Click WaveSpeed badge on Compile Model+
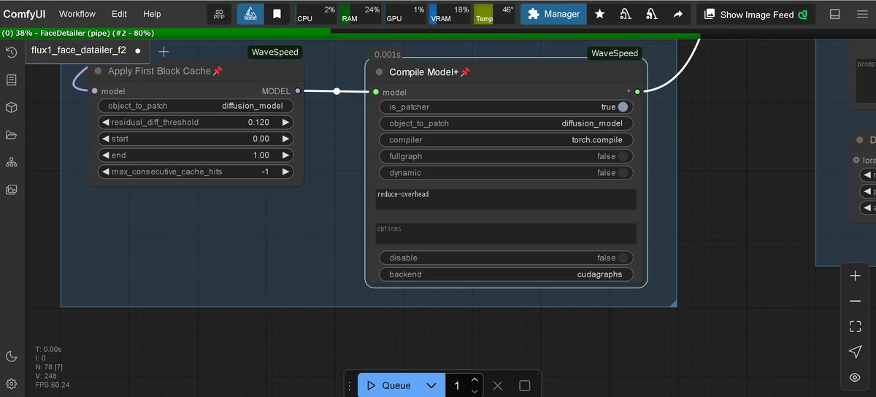The image size is (876, 397). coord(615,53)
